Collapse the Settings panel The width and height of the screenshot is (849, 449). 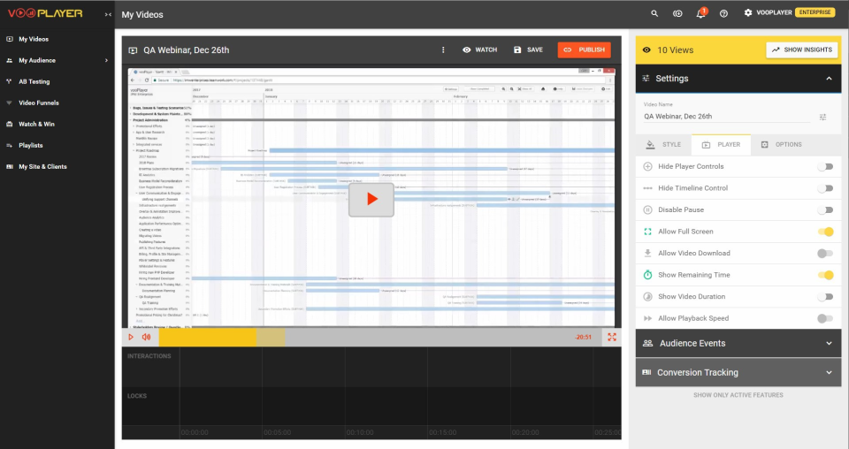829,79
